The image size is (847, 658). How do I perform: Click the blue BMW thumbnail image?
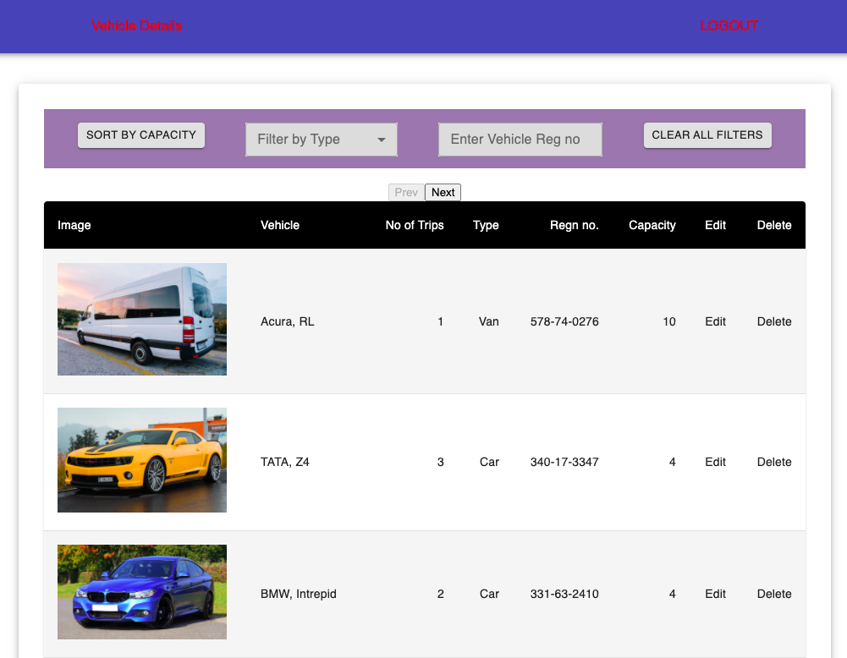pos(141,591)
